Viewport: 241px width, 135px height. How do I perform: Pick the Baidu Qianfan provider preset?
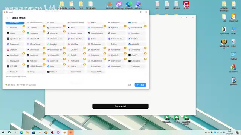[76, 39]
